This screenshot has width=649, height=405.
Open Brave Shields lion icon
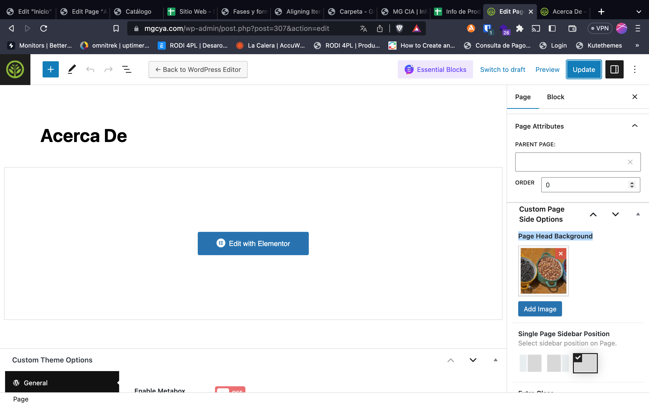[399, 28]
